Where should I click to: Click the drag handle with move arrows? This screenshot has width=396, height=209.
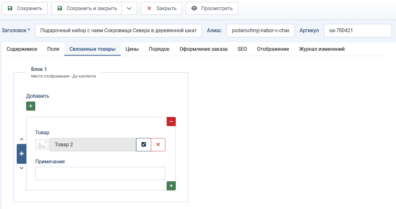(21, 154)
